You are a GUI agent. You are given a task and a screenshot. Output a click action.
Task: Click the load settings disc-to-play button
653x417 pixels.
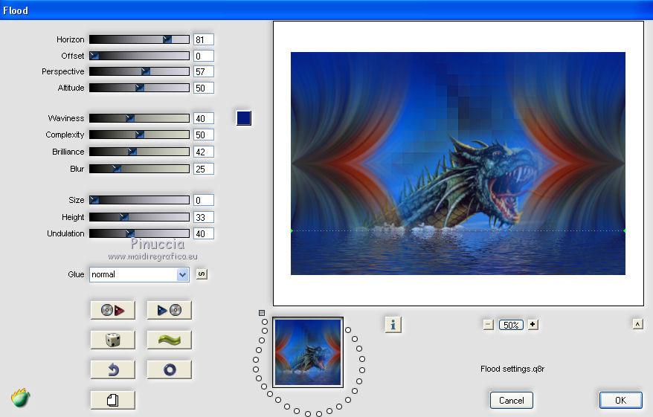pos(112,310)
